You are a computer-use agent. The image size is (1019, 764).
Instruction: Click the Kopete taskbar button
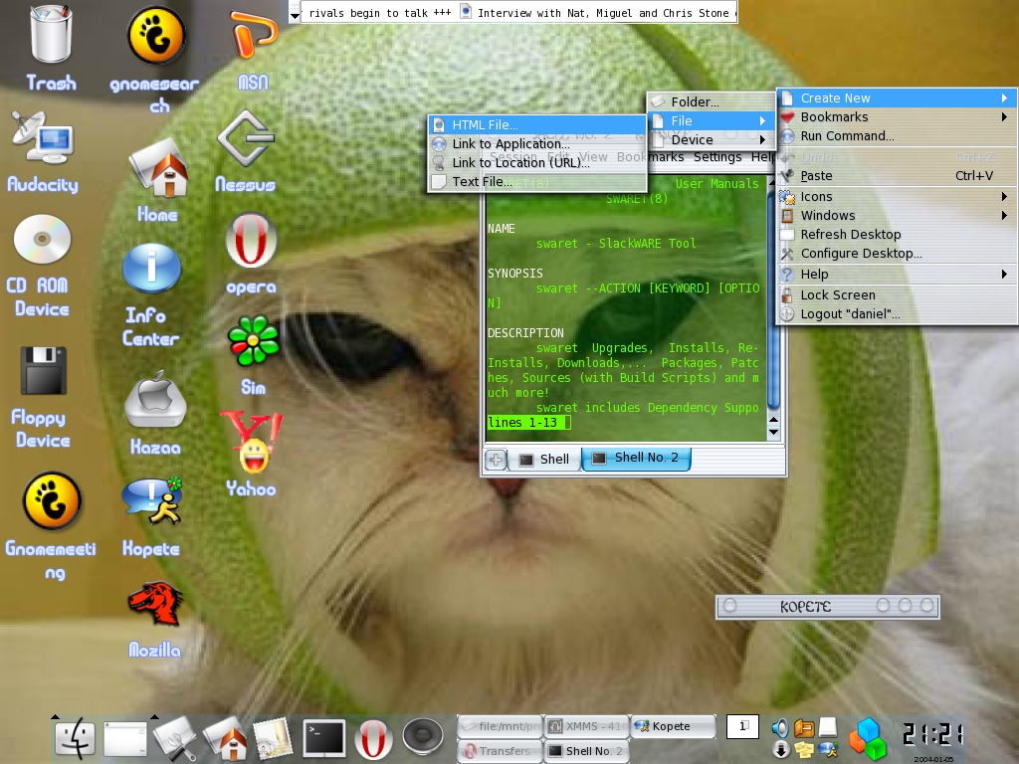coord(673,726)
